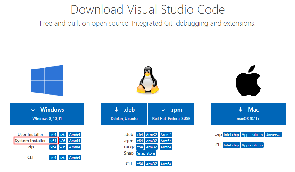Viewport: 295px width, 172px height.
Task: Download Linux CLI Arm32
Action: pyautogui.click(x=152, y=164)
